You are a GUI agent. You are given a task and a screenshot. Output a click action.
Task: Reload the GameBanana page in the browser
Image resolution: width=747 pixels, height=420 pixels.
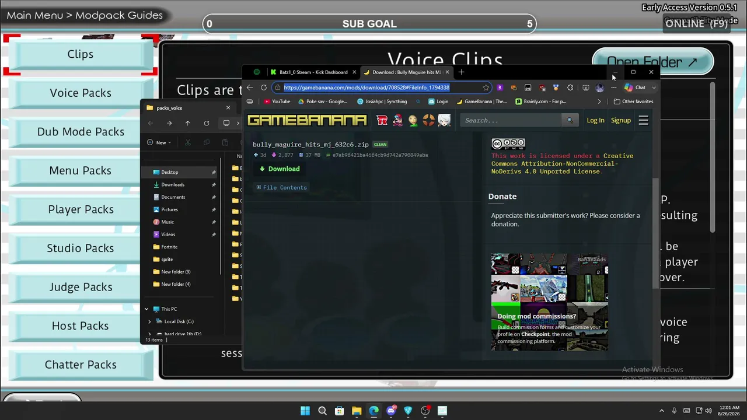tap(264, 87)
